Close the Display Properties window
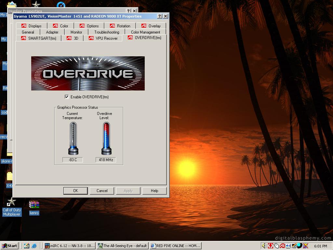 [134, 11]
